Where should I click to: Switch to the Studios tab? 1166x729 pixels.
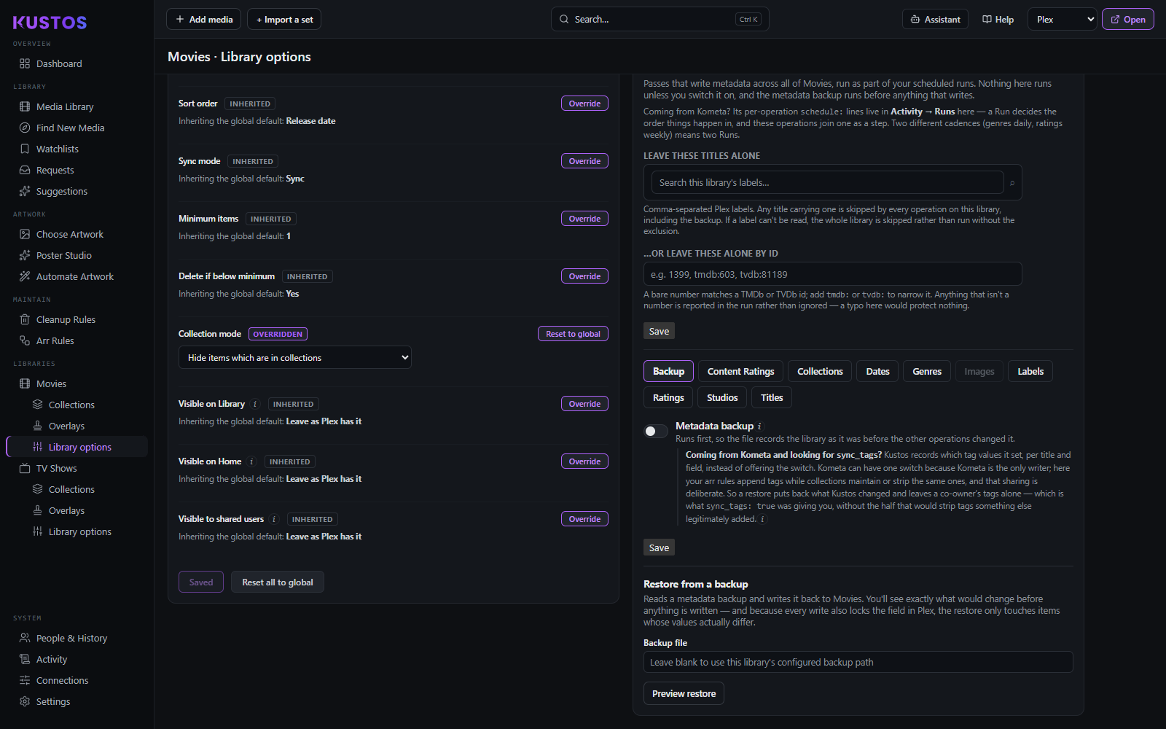pyautogui.click(x=722, y=397)
